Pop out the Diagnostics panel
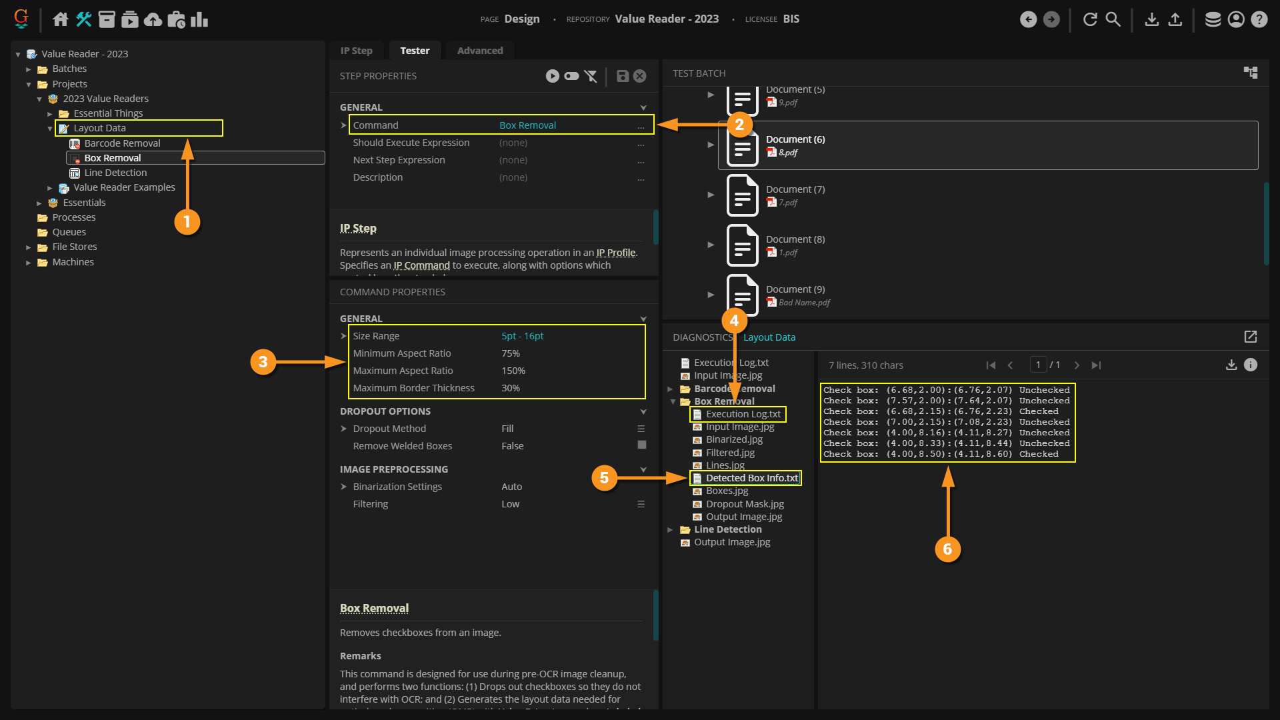 (x=1250, y=337)
